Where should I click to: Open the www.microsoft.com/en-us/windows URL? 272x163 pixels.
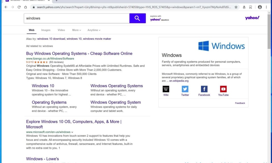coord(48,132)
